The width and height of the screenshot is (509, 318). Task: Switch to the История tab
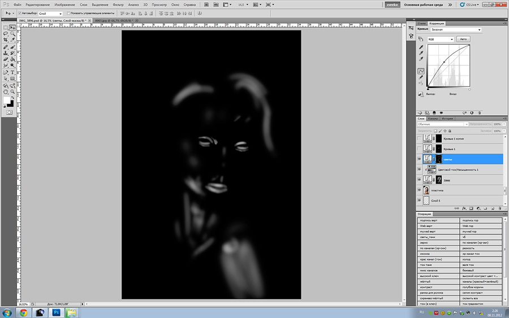point(447,119)
